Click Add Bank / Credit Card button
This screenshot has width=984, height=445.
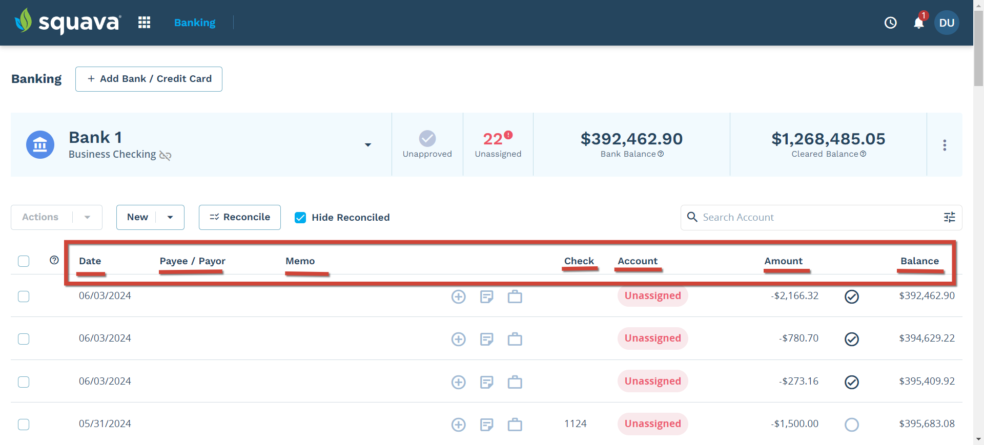pos(149,79)
